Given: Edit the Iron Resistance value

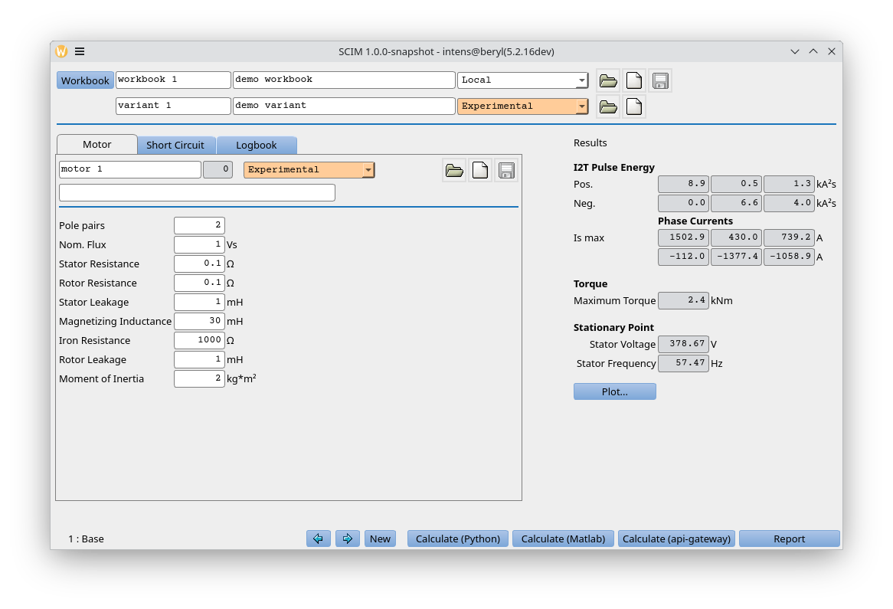Looking at the screenshot, I should coord(199,340).
